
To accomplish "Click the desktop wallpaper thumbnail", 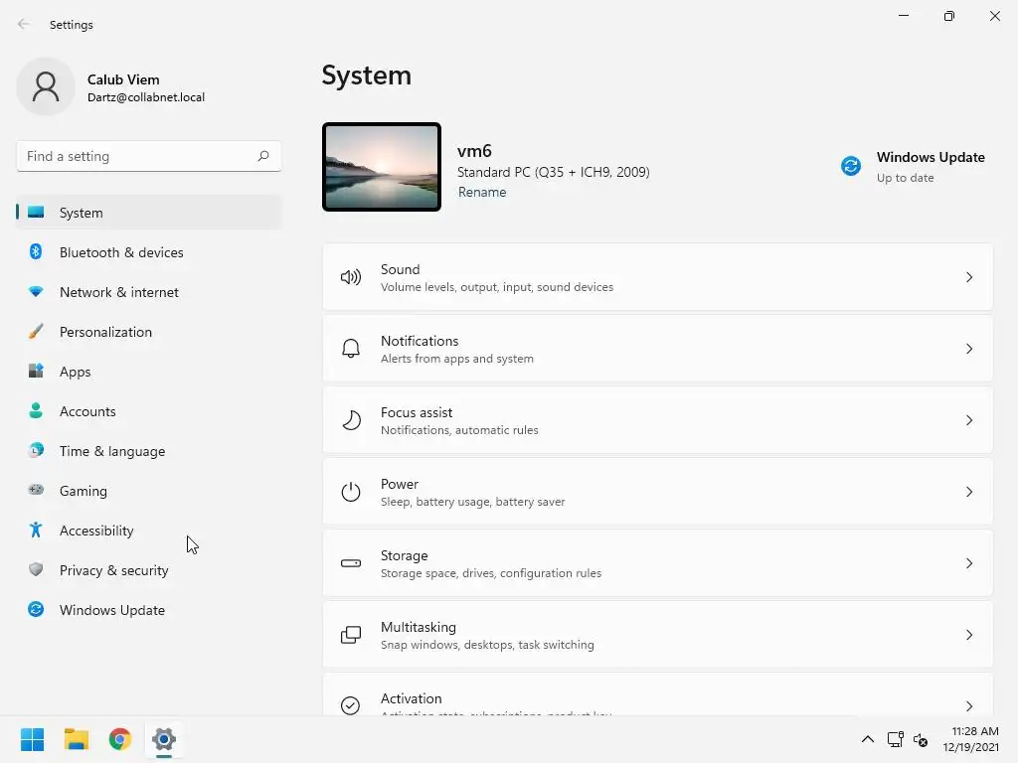I will pos(382,167).
